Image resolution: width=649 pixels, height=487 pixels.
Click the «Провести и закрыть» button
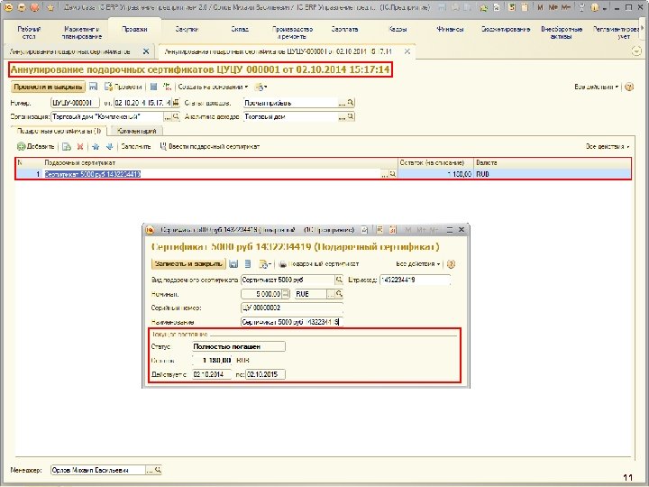[48, 87]
